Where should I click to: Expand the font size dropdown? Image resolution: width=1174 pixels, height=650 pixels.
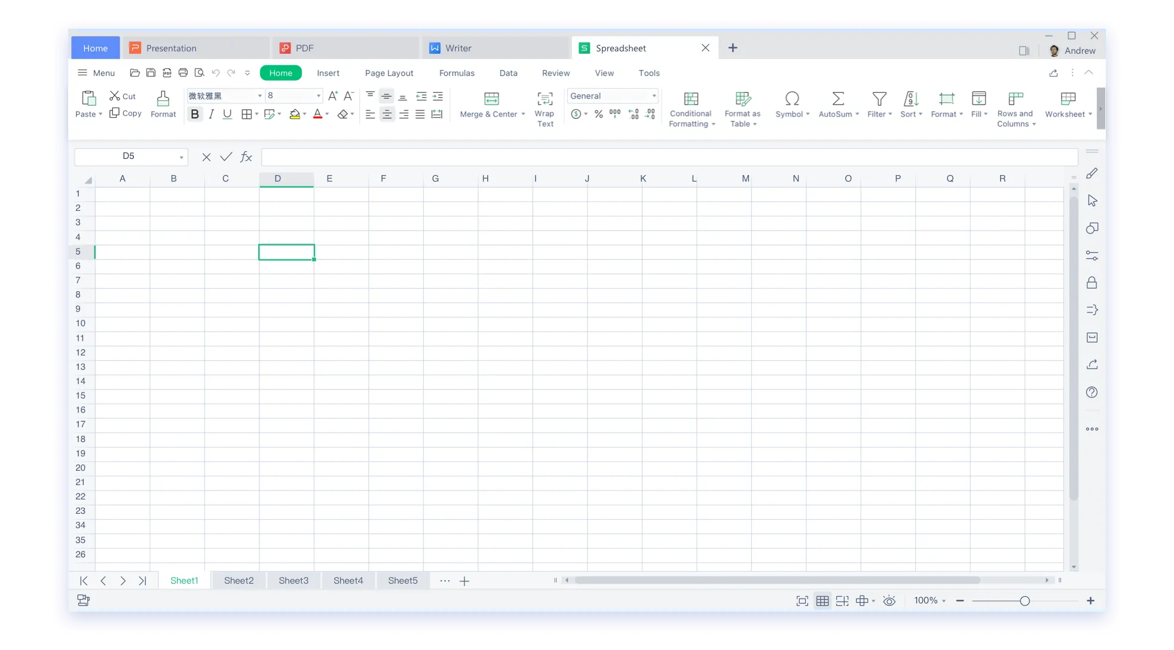(318, 96)
